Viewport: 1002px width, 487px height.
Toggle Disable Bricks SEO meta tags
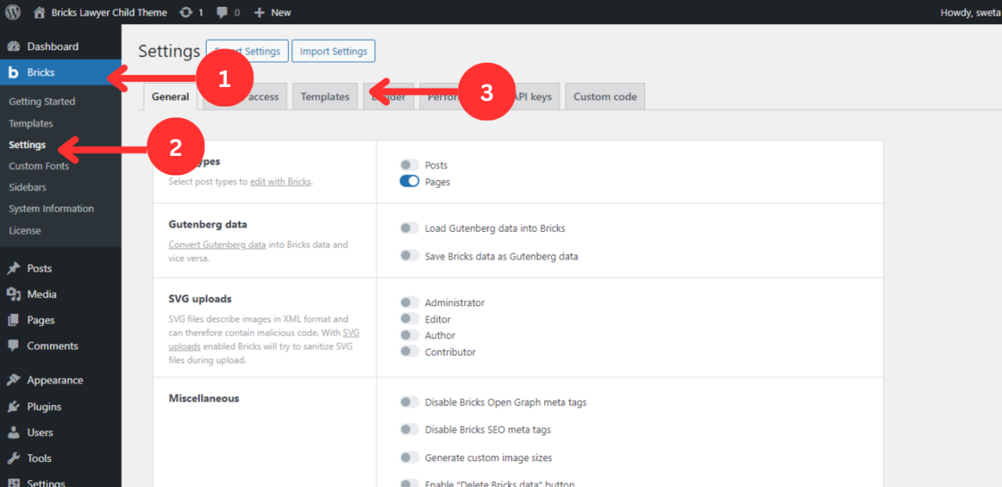tap(409, 429)
